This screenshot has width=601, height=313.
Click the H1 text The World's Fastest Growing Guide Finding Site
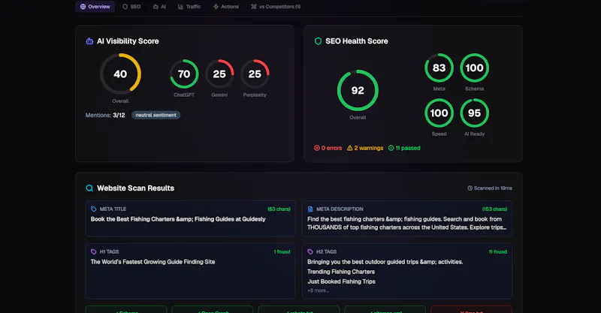(153, 262)
